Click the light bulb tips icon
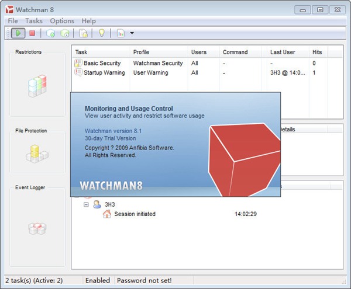351x289 pixels. pyautogui.click(x=102, y=33)
